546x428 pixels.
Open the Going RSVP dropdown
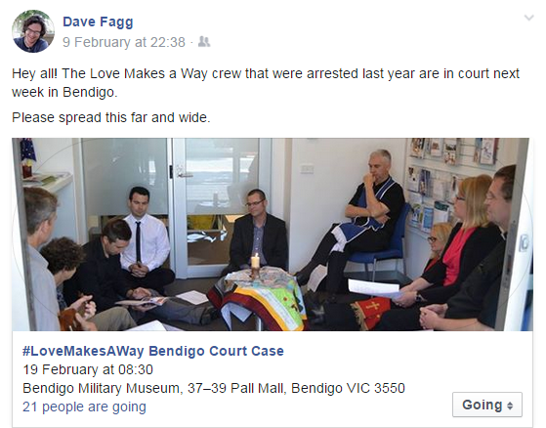[487, 405]
